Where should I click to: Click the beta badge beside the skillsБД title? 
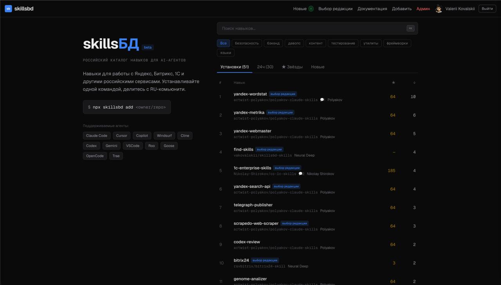pos(148,47)
